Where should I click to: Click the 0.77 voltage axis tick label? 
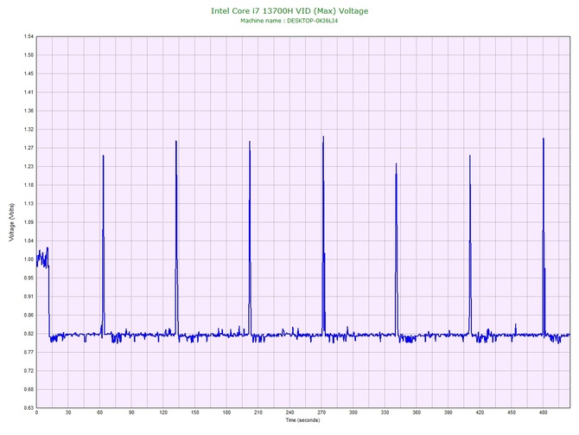(x=29, y=352)
